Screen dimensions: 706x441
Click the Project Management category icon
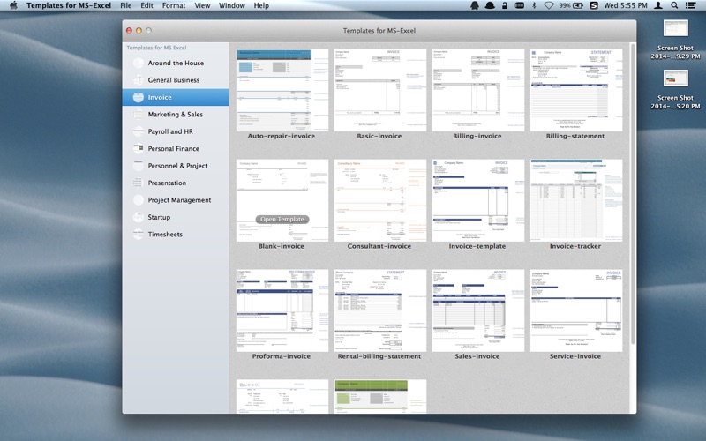point(139,200)
